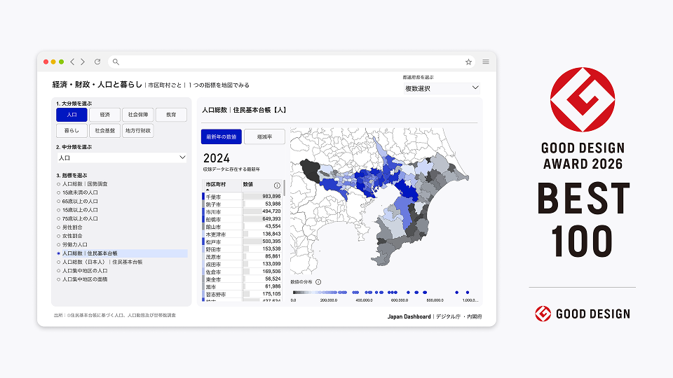
Task: Choose the 地方行財政 major category
Action: click(x=138, y=130)
